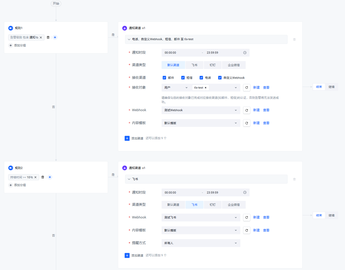Select 企业微信 channel type in 规则1
Viewport: 345px width, 270px height.
click(234, 65)
